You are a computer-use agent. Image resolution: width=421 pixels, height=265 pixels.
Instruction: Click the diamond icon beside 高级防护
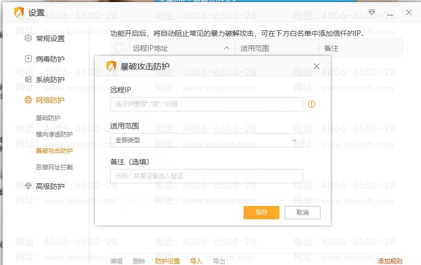tap(28, 186)
